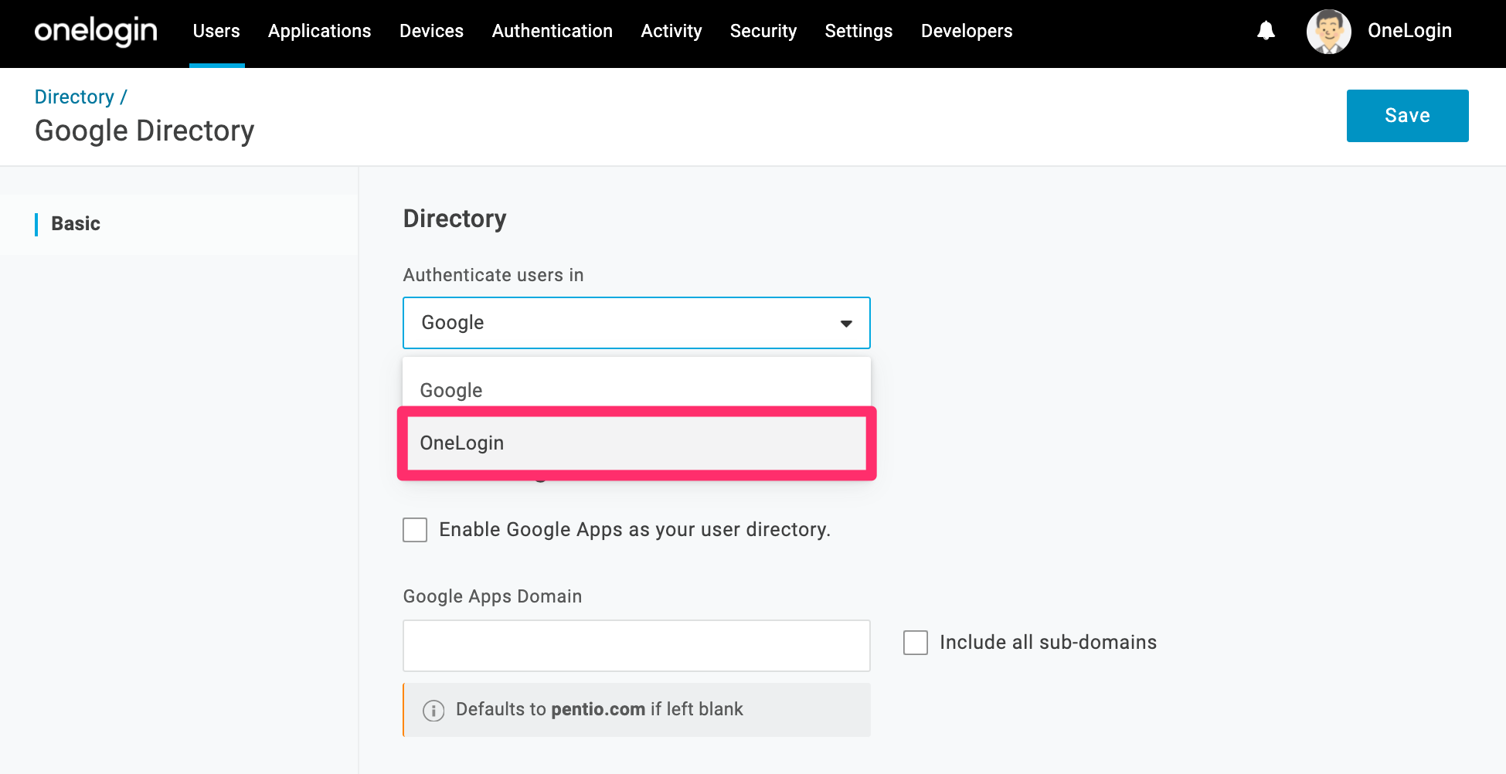
Task: Click the Google Apps Domain label
Action: [493, 596]
